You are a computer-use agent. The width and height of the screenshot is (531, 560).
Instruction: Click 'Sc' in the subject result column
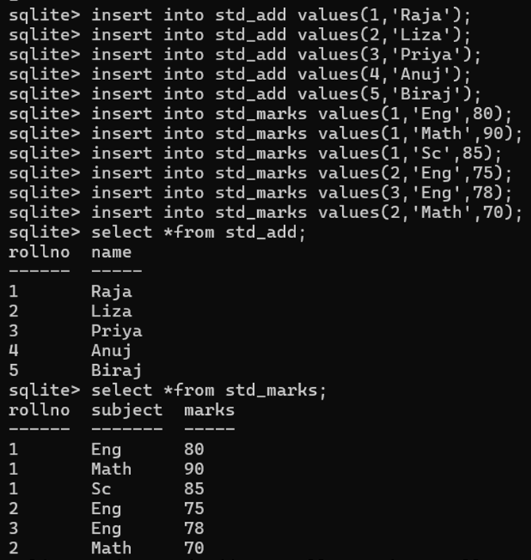point(101,489)
